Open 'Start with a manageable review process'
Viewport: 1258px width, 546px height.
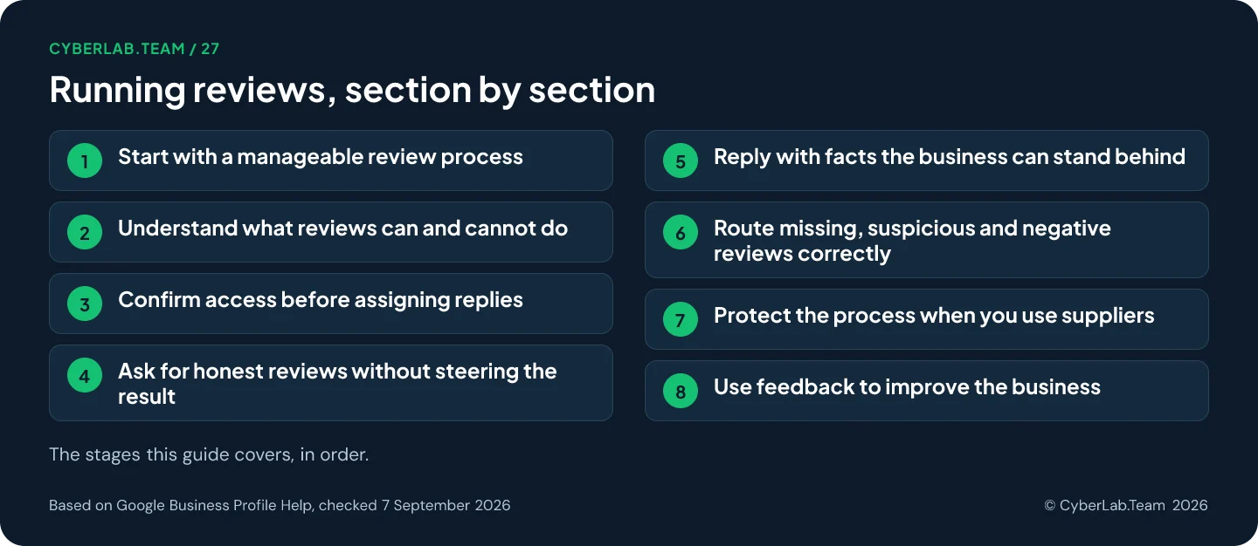331,160
